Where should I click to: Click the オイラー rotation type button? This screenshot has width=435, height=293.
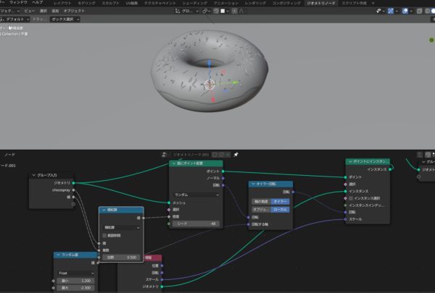(280, 200)
